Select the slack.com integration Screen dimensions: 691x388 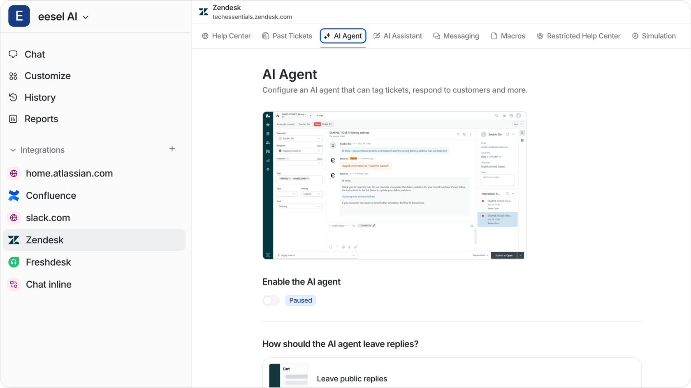click(48, 218)
